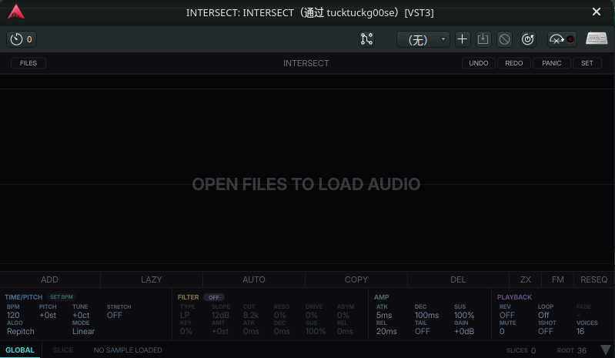615x358 pixels.
Task: Click the amp GAIN +0dB value
Action: pyautogui.click(x=464, y=331)
